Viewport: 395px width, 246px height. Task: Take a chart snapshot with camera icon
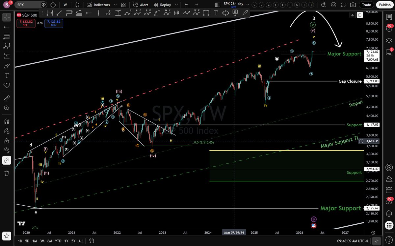(353, 5)
